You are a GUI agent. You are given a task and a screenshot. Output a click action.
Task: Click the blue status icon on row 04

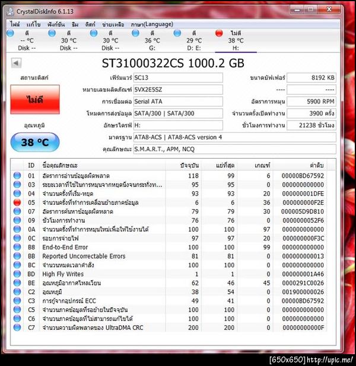(17, 194)
